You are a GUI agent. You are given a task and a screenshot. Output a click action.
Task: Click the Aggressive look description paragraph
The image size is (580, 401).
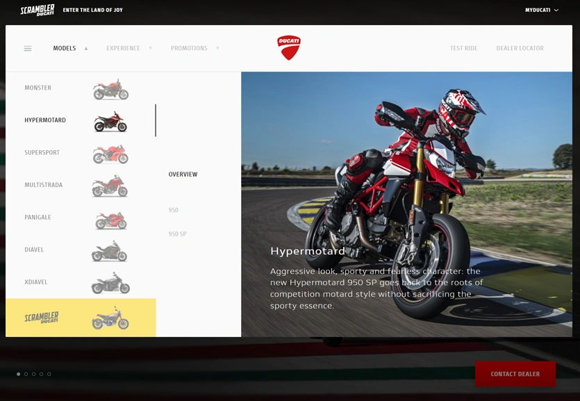pos(376,288)
